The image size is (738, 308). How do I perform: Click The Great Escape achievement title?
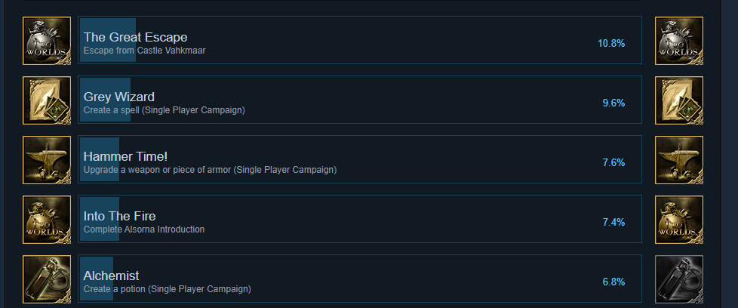click(136, 37)
